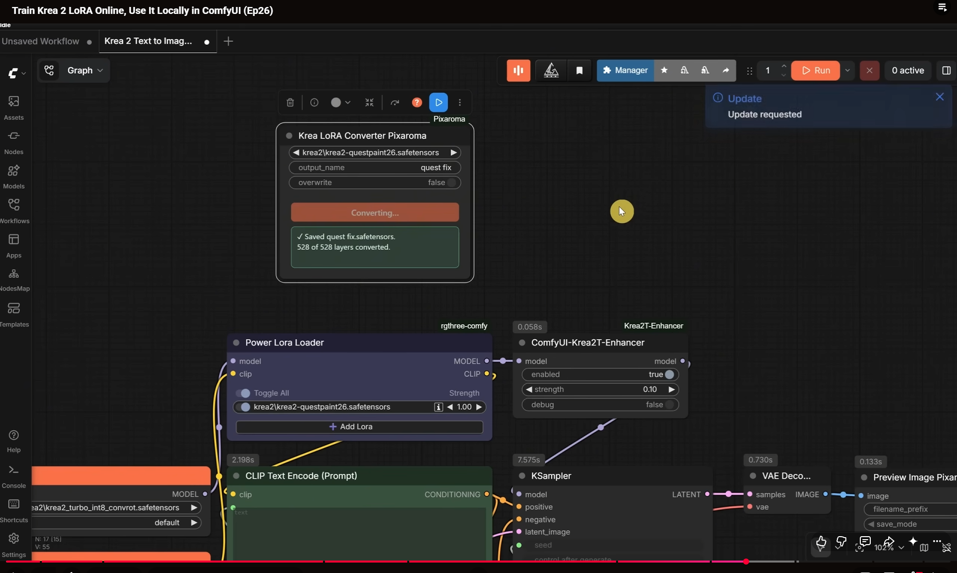Open the '0 active' jobs indicator
Screen dimensions: 957x573
coord(908,71)
